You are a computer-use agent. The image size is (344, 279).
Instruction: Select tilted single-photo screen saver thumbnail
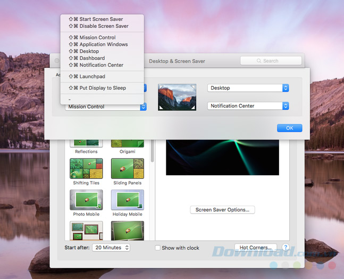point(128,231)
